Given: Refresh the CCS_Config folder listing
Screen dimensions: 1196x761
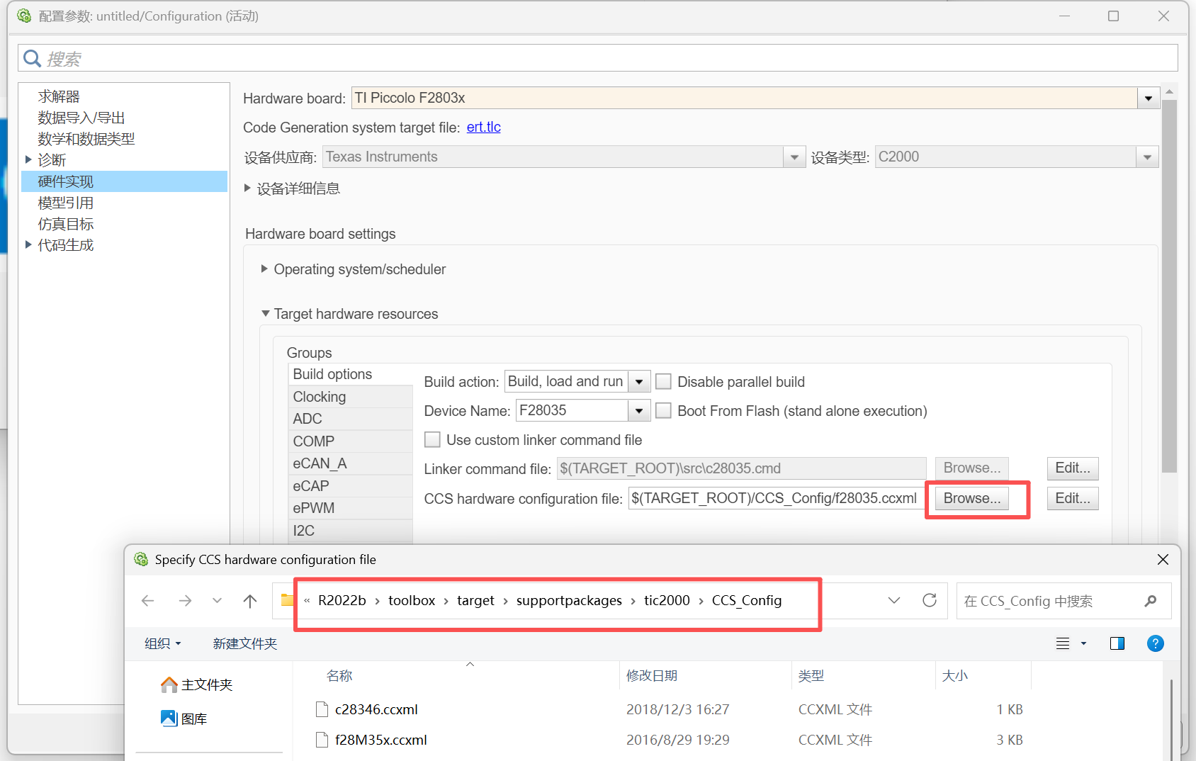Looking at the screenshot, I should [930, 600].
